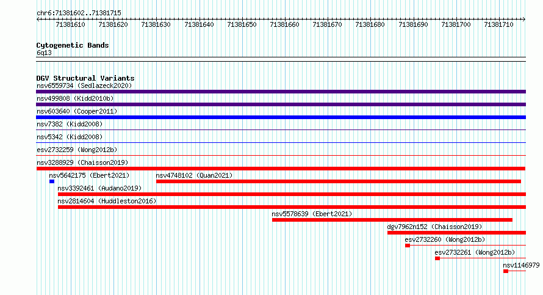Select nsv3288929 (Chaisson2019) label

pyautogui.click(x=82, y=162)
